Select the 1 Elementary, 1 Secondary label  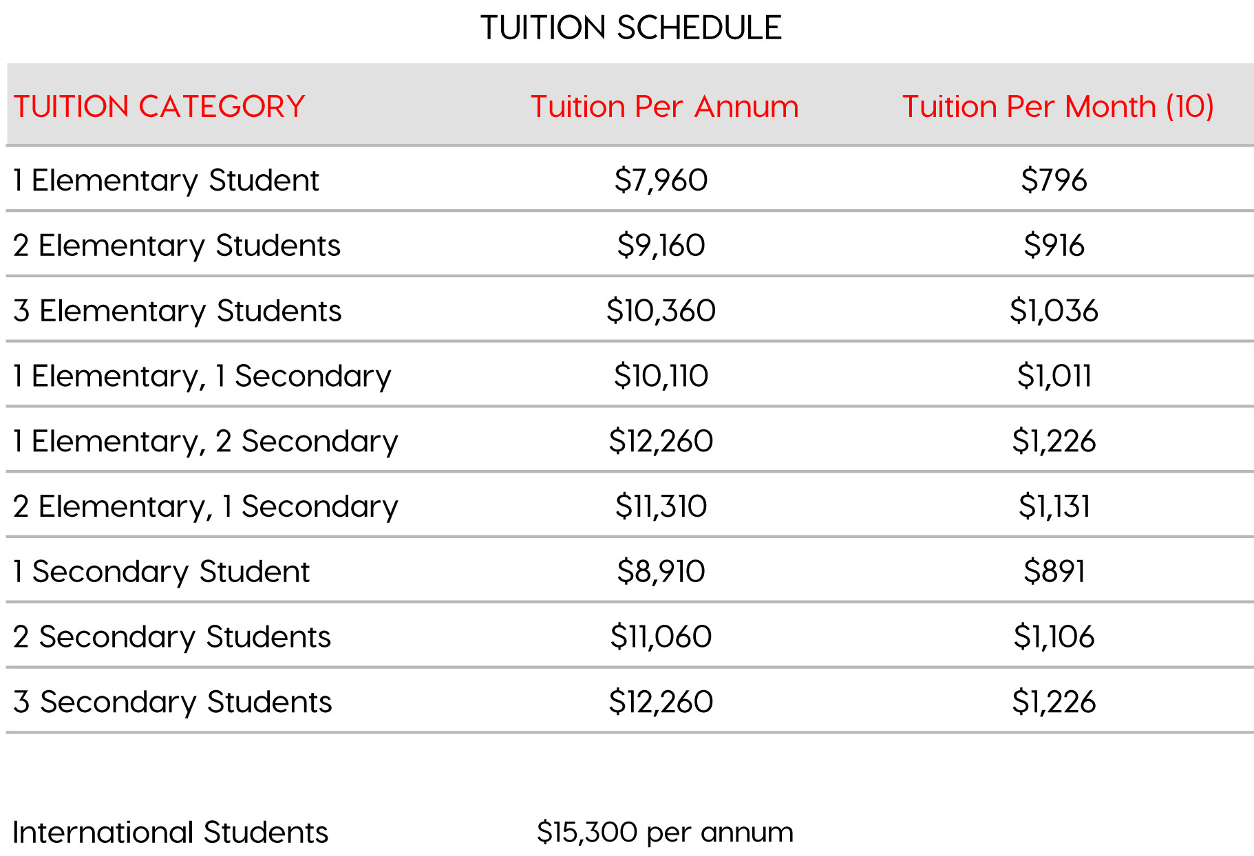202,376
